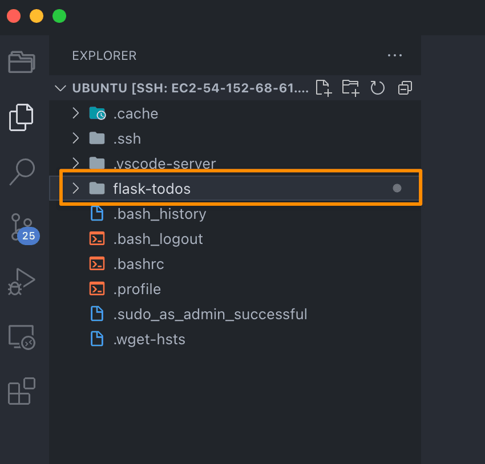Open the .wget-hsts file
The width and height of the screenshot is (485, 464).
point(149,340)
